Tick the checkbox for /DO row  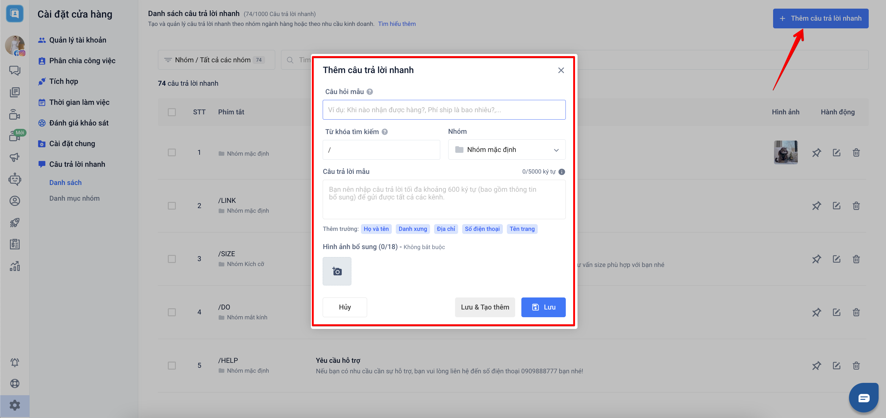click(x=172, y=312)
